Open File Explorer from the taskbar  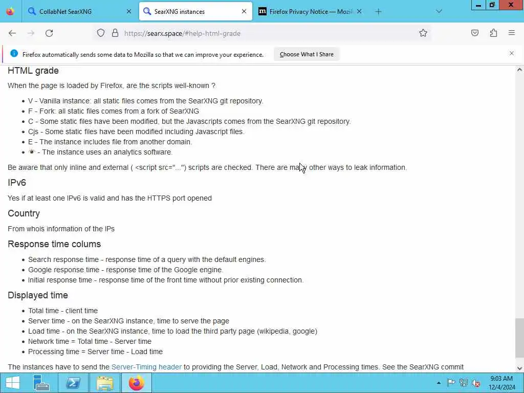[x=104, y=383]
